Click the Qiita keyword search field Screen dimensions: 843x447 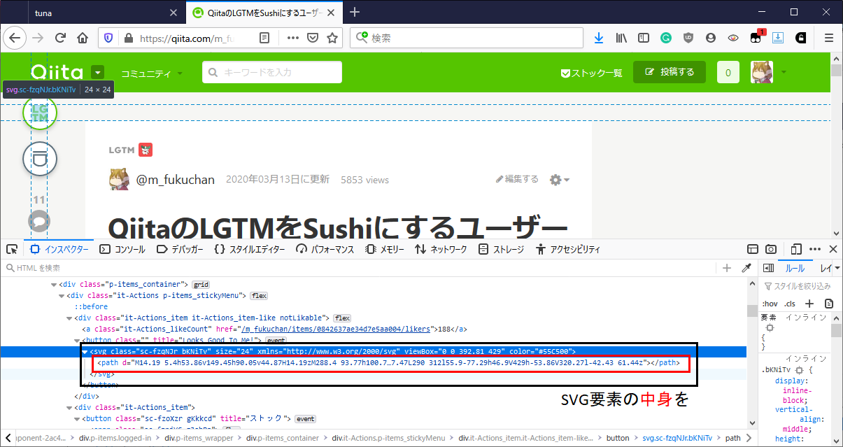[x=272, y=72]
